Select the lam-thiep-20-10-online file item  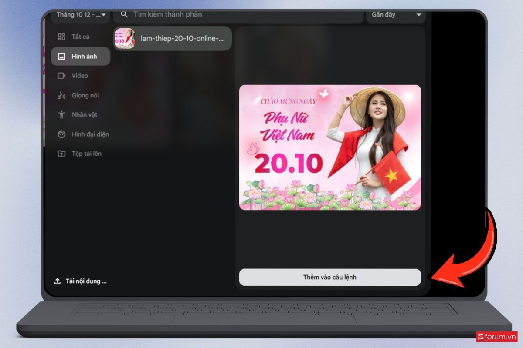click(x=173, y=38)
